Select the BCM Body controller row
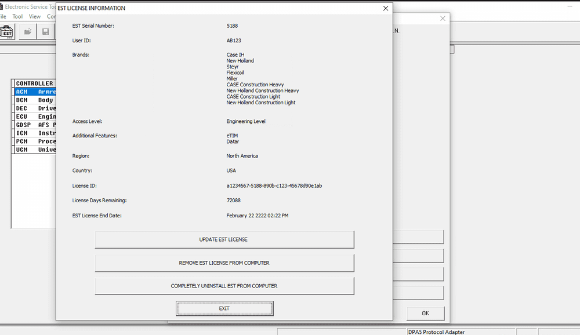 coord(33,100)
